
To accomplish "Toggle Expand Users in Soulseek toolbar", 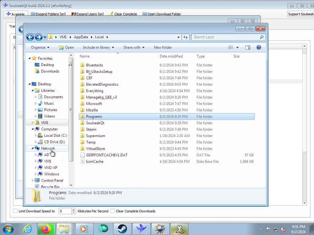I will 87,14.
